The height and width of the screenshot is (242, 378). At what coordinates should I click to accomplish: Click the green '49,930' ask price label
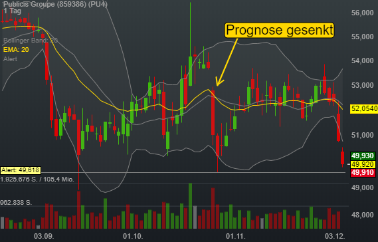(x=363, y=156)
